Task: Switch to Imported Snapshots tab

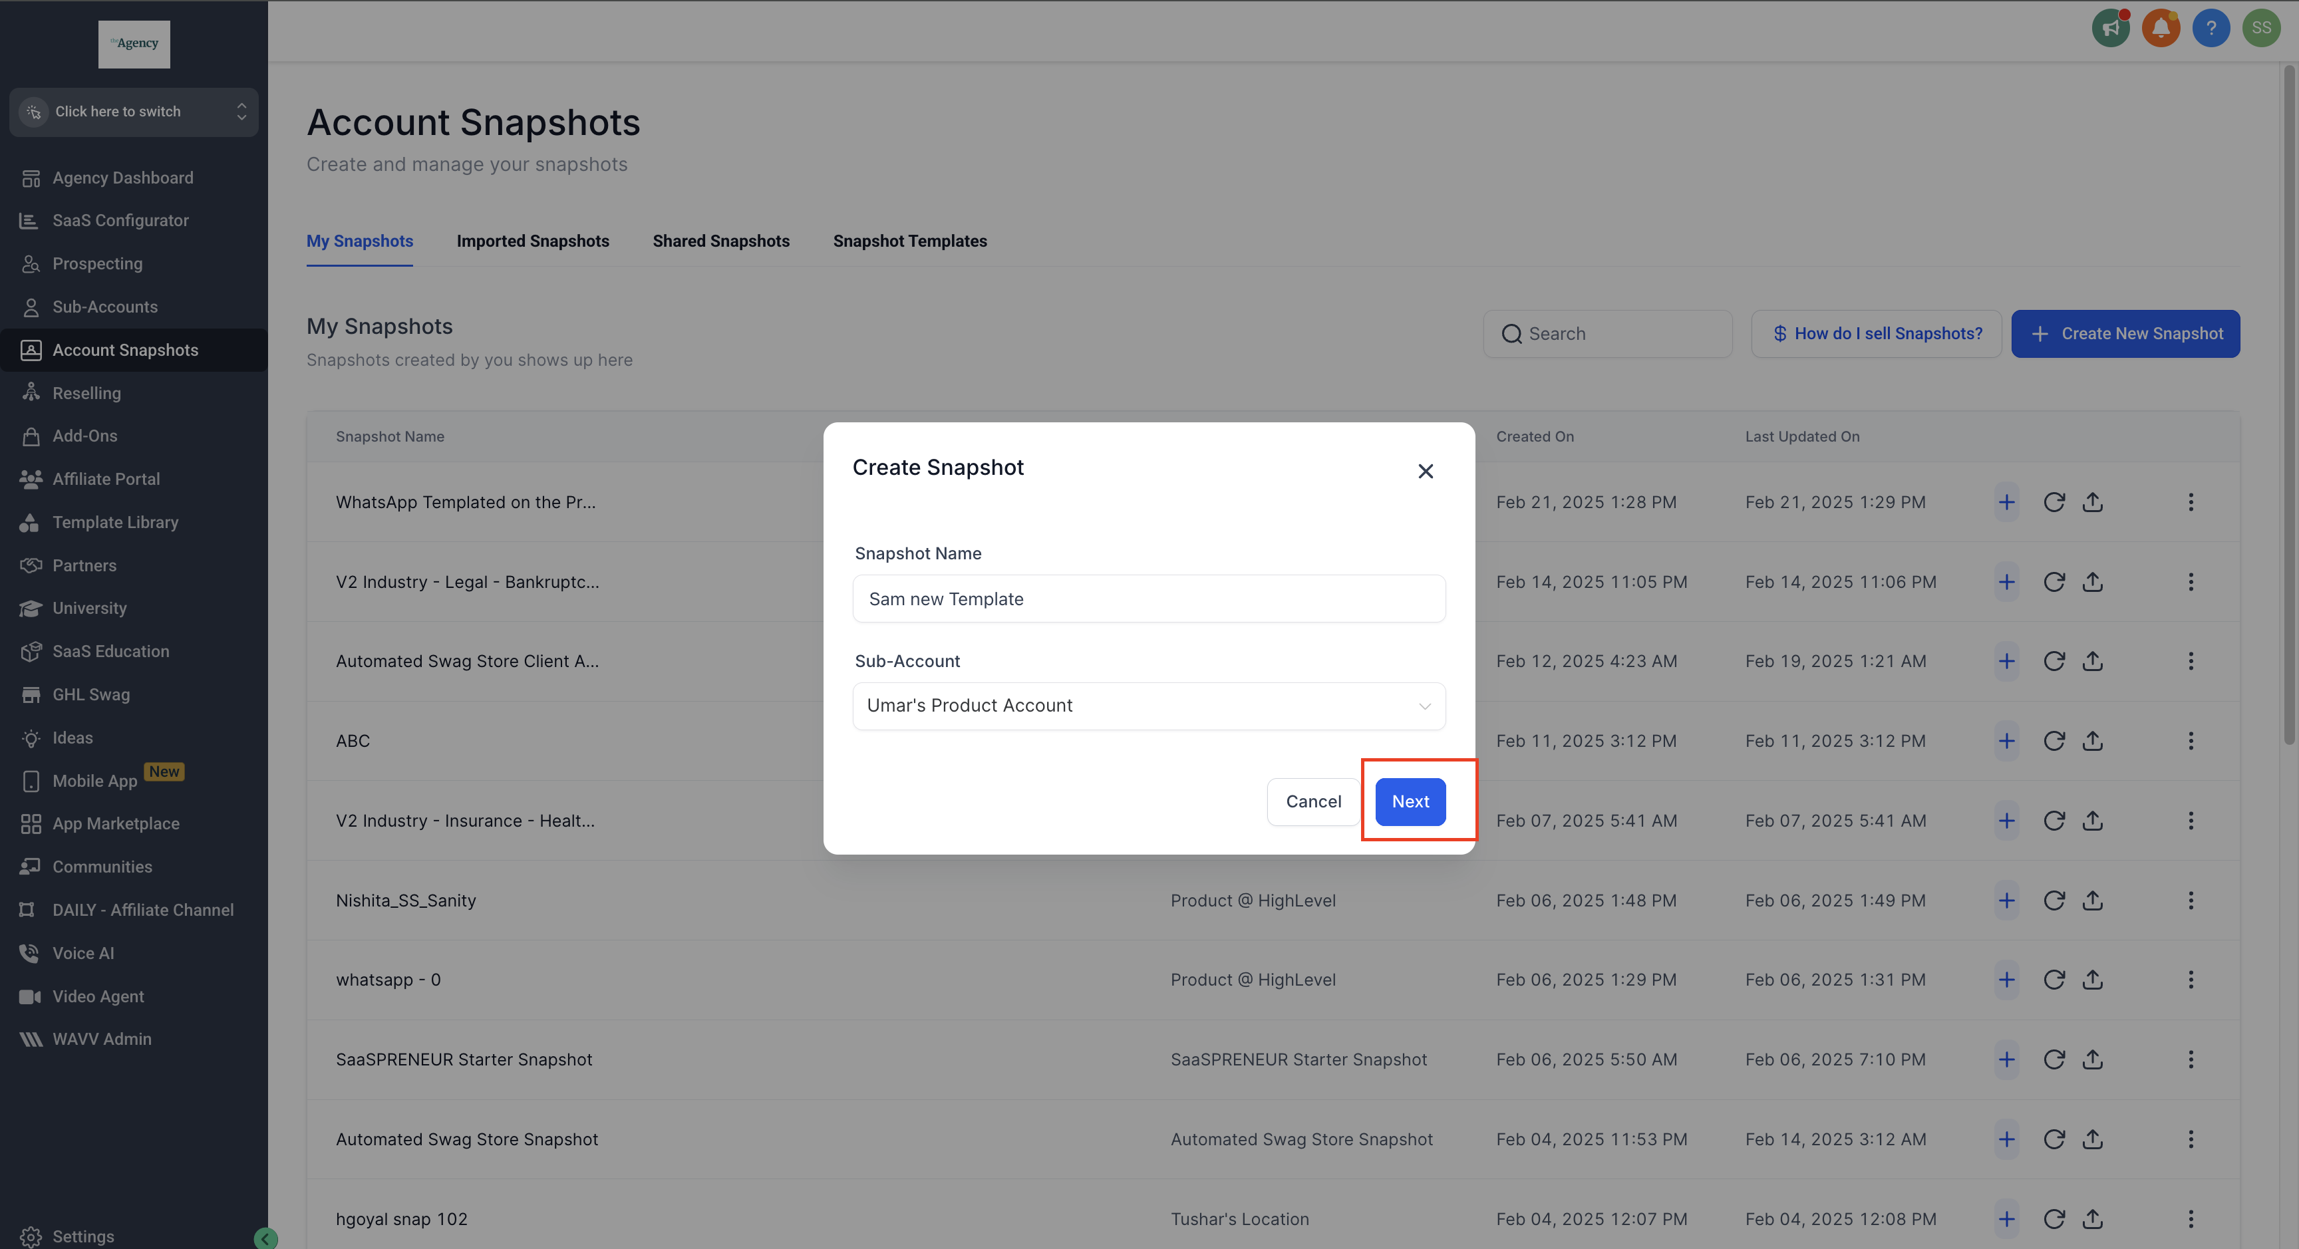Action: coord(533,241)
